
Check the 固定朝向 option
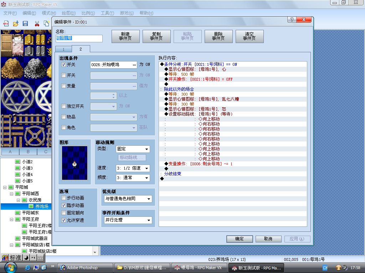(x=63, y=213)
